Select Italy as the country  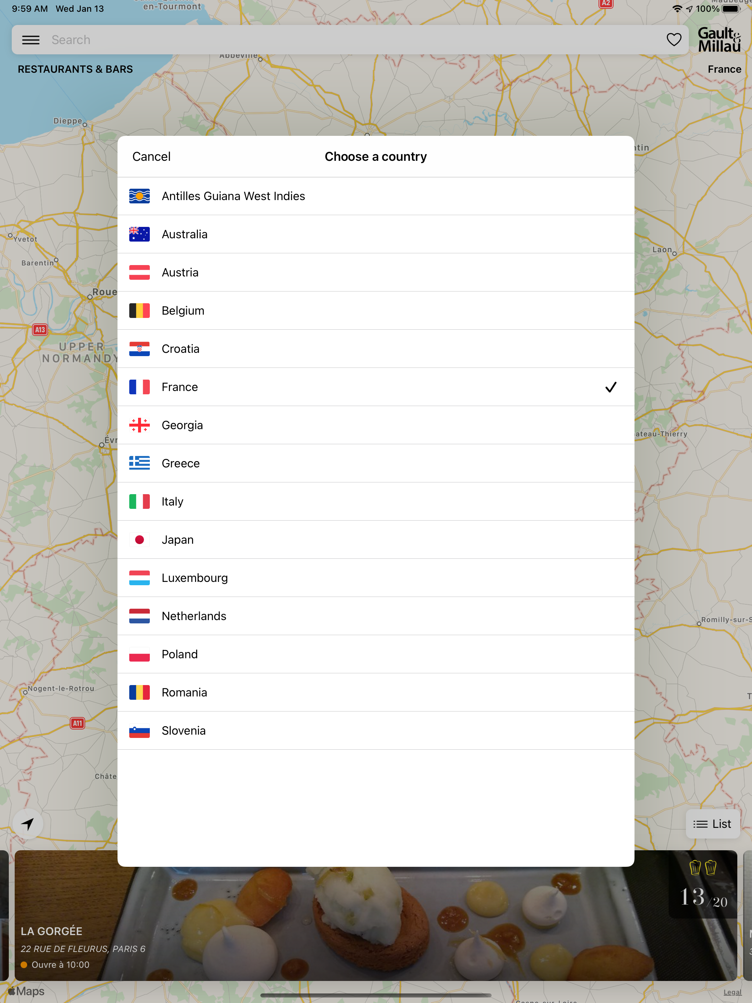[x=172, y=501]
